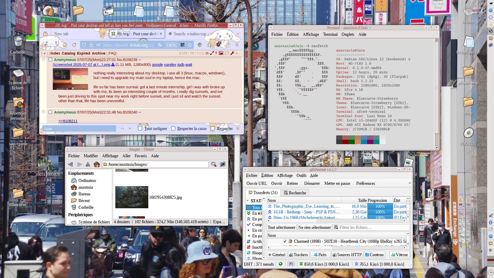The height and width of the screenshot is (278, 494).
Task: Open the QR code icon in the address bar
Action: coord(183,45)
